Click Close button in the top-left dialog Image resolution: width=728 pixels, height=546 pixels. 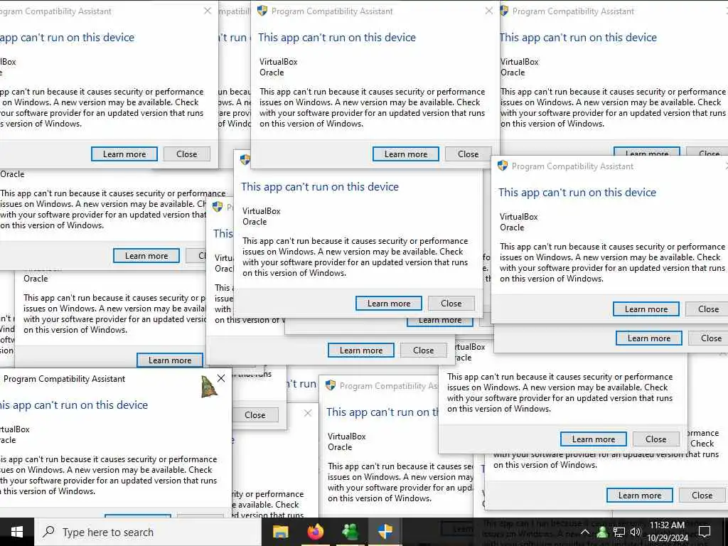tap(187, 154)
